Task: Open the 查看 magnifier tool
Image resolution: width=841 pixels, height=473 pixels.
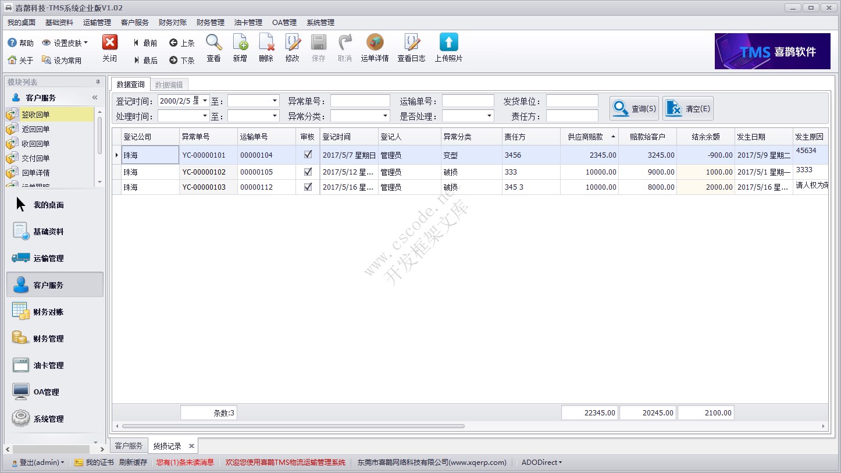Action: point(214,42)
